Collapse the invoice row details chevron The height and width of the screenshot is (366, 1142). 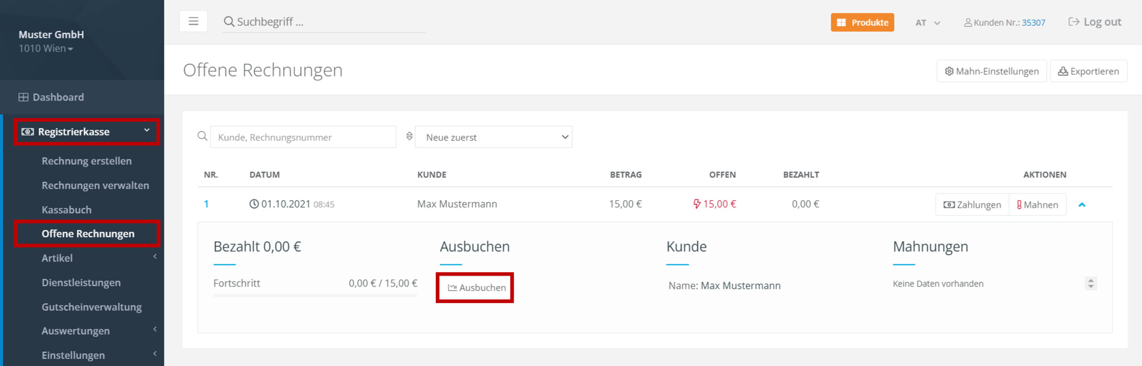tap(1082, 205)
